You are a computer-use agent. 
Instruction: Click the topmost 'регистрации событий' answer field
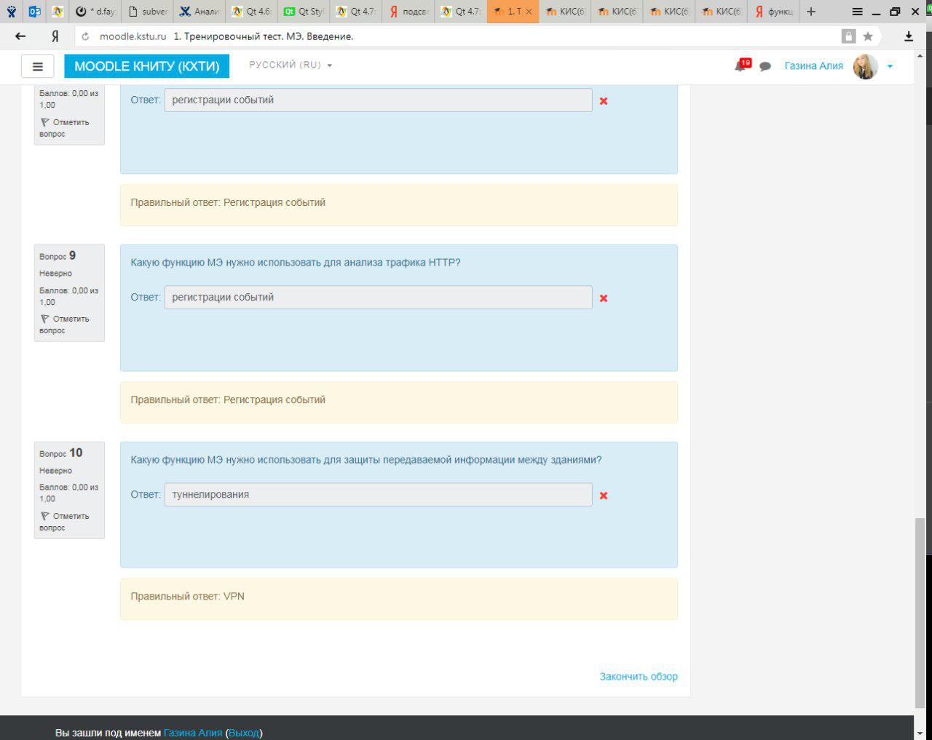pos(378,100)
